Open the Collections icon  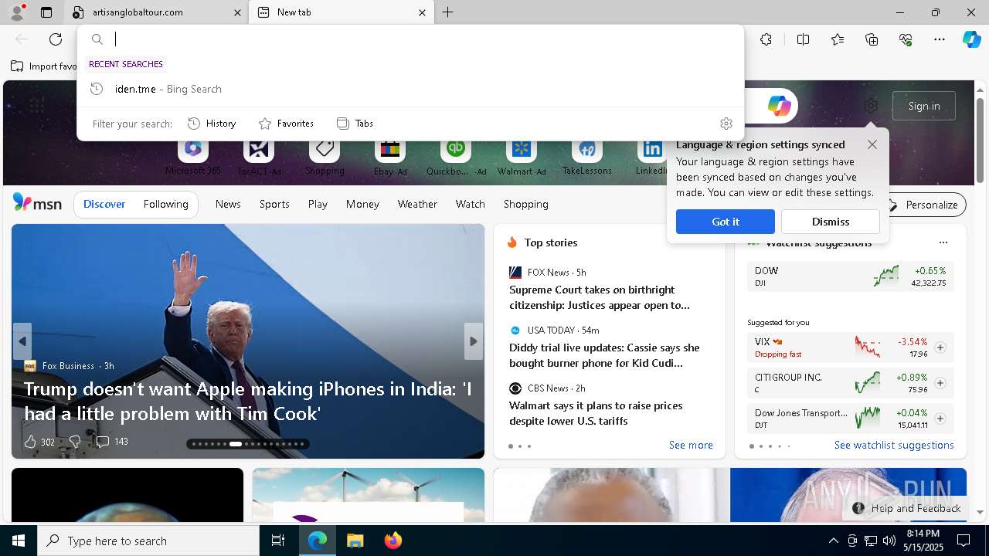point(872,39)
